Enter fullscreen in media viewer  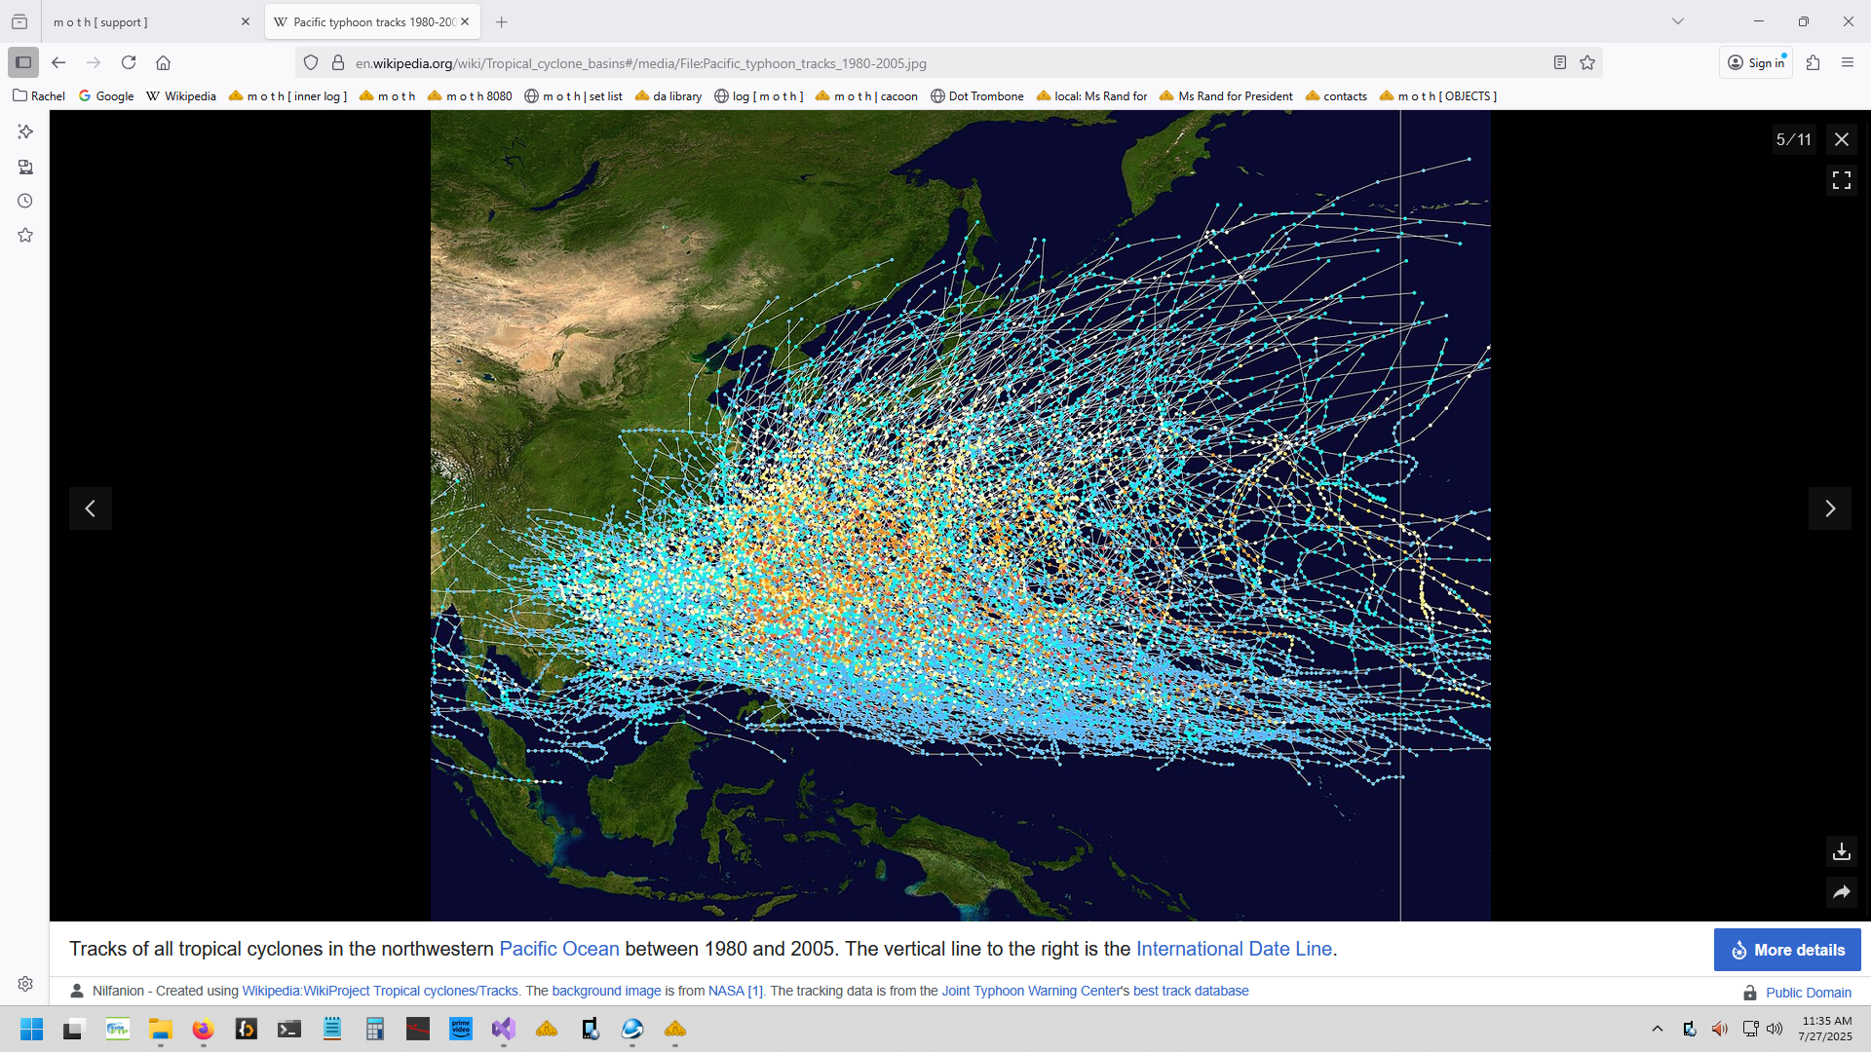point(1841,180)
